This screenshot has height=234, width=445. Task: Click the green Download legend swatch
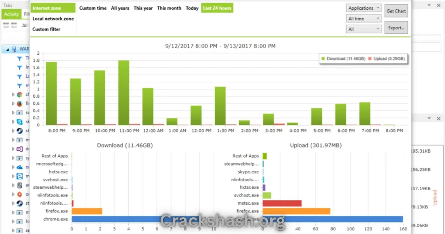pyautogui.click(x=323, y=59)
